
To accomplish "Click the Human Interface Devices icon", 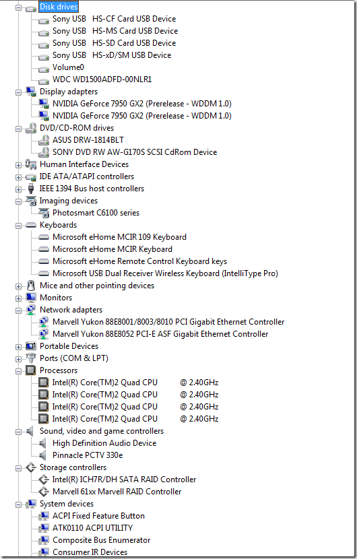I will pyautogui.click(x=31, y=164).
